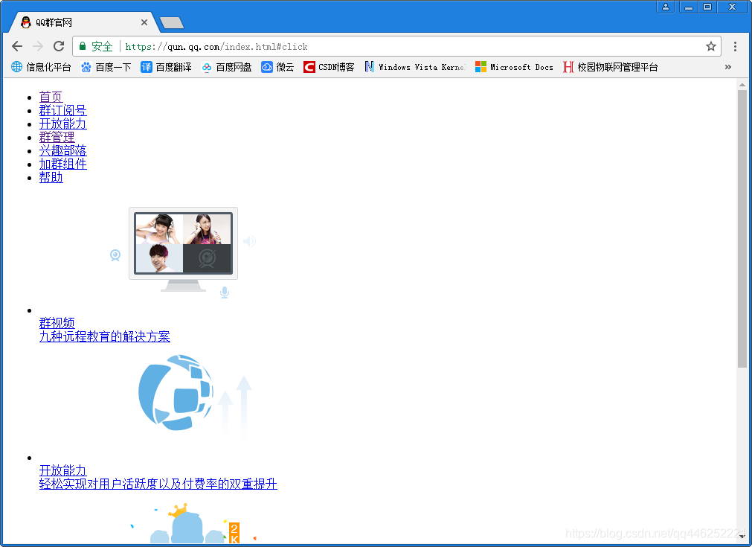
Task: Open a new tab with the blank tab button
Action: (172, 22)
